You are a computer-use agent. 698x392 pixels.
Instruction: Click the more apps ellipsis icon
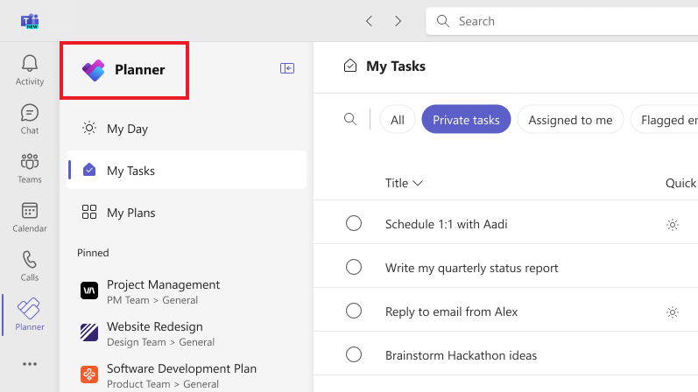(30, 364)
